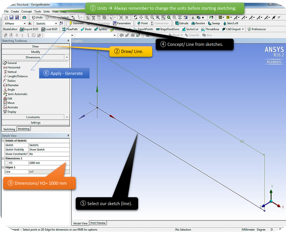Collapse the Details of Sketch1 group
Screen dimensions: 286x233
pos(3,140)
